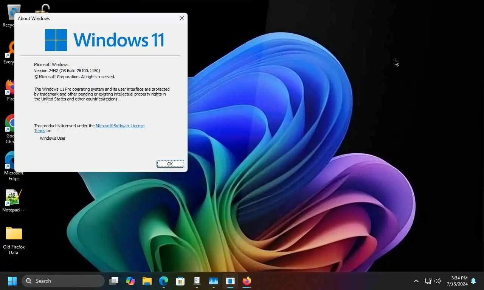Open the clock and calendar flyout
This screenshot has height=290, width=484.
[457, 281]
